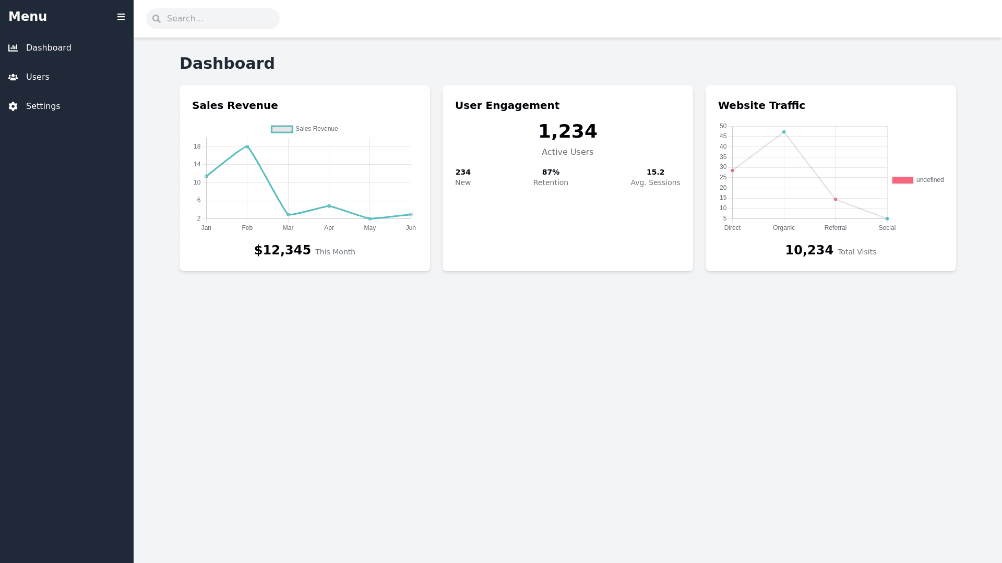Open the Settings menu item
The width and height of the screenshot is (1002, 563).
tap(43, 106)
